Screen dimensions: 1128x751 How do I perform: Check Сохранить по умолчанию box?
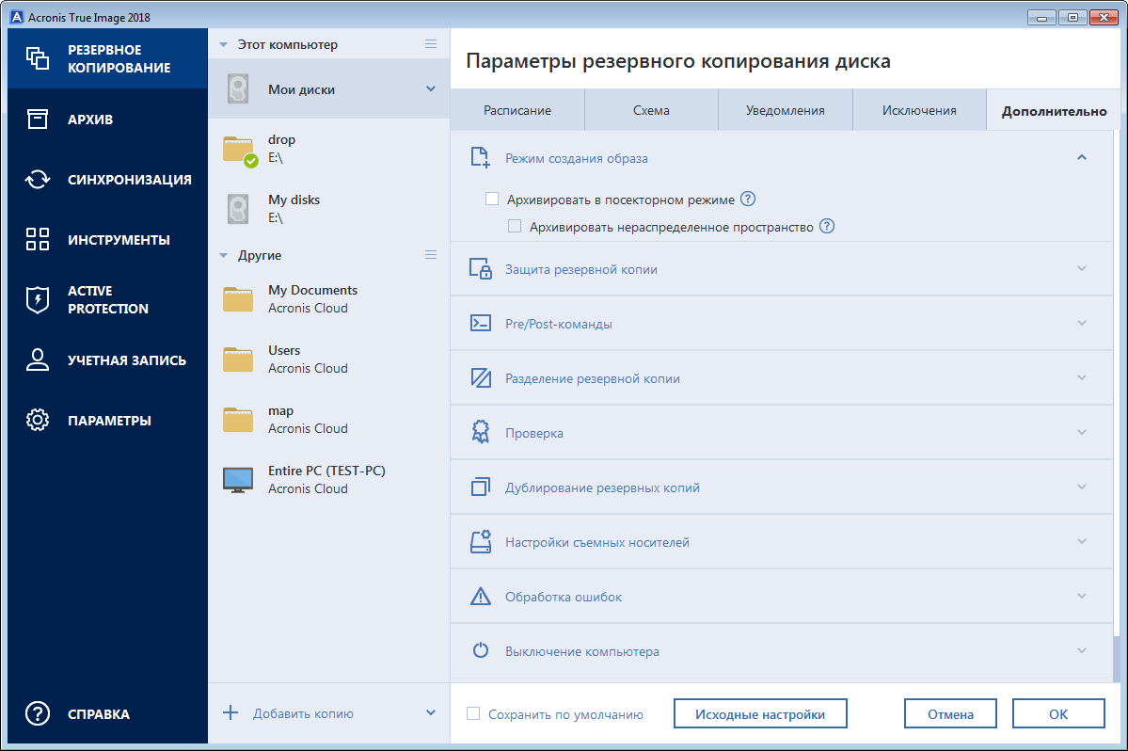point(472,713)
